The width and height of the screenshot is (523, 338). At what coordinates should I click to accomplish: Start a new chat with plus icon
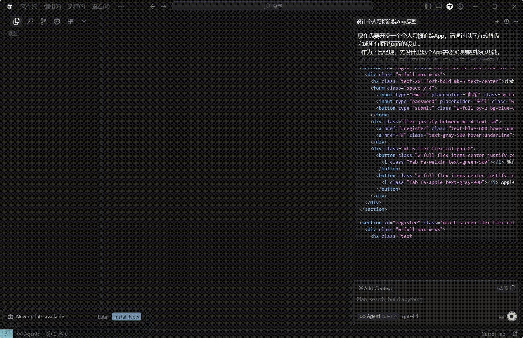[497, 21]
